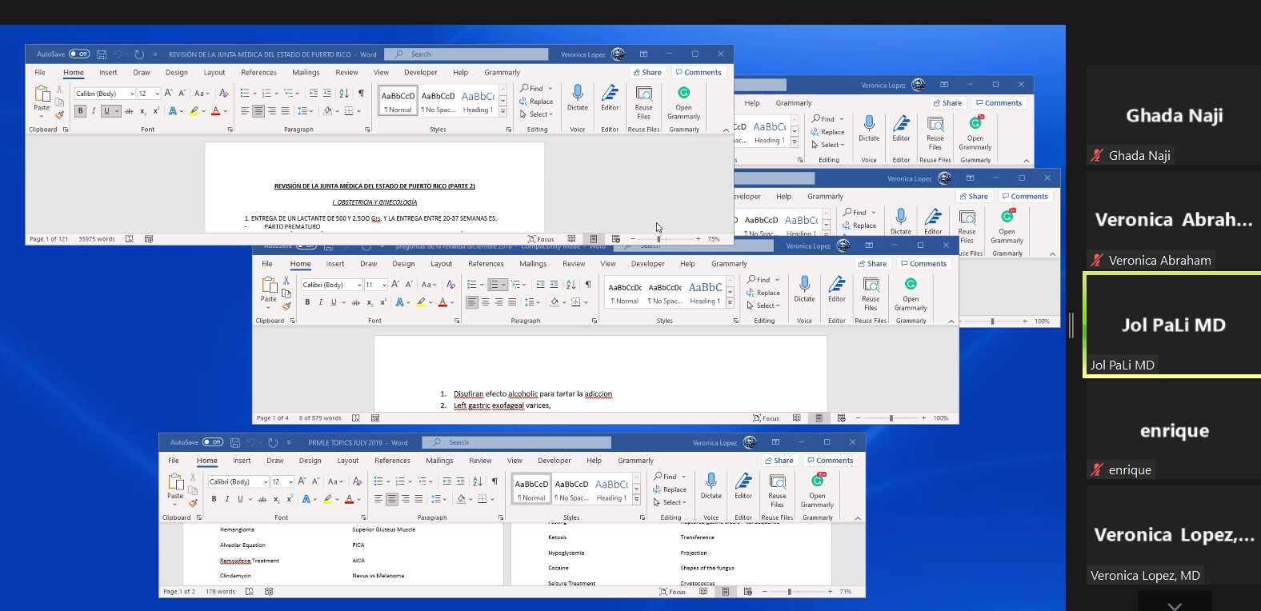1261x611 pixels.
Task: Toggle AutoSave switch in PRMLE TOPICS window
Action: pos(212,442)
